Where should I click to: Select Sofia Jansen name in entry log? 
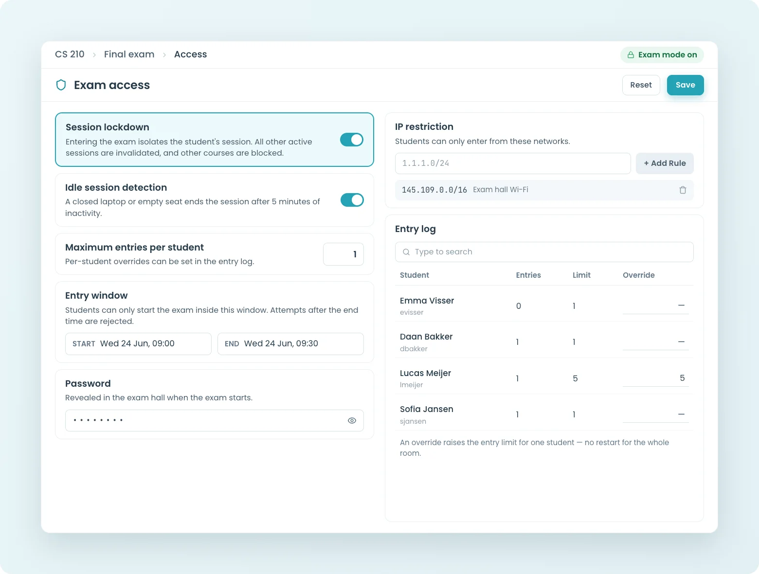[427, 409]
